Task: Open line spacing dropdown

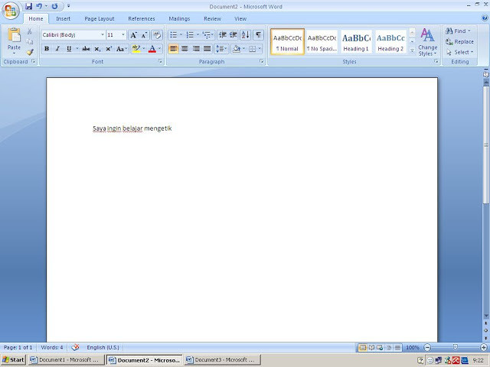Action: [221, 49]
